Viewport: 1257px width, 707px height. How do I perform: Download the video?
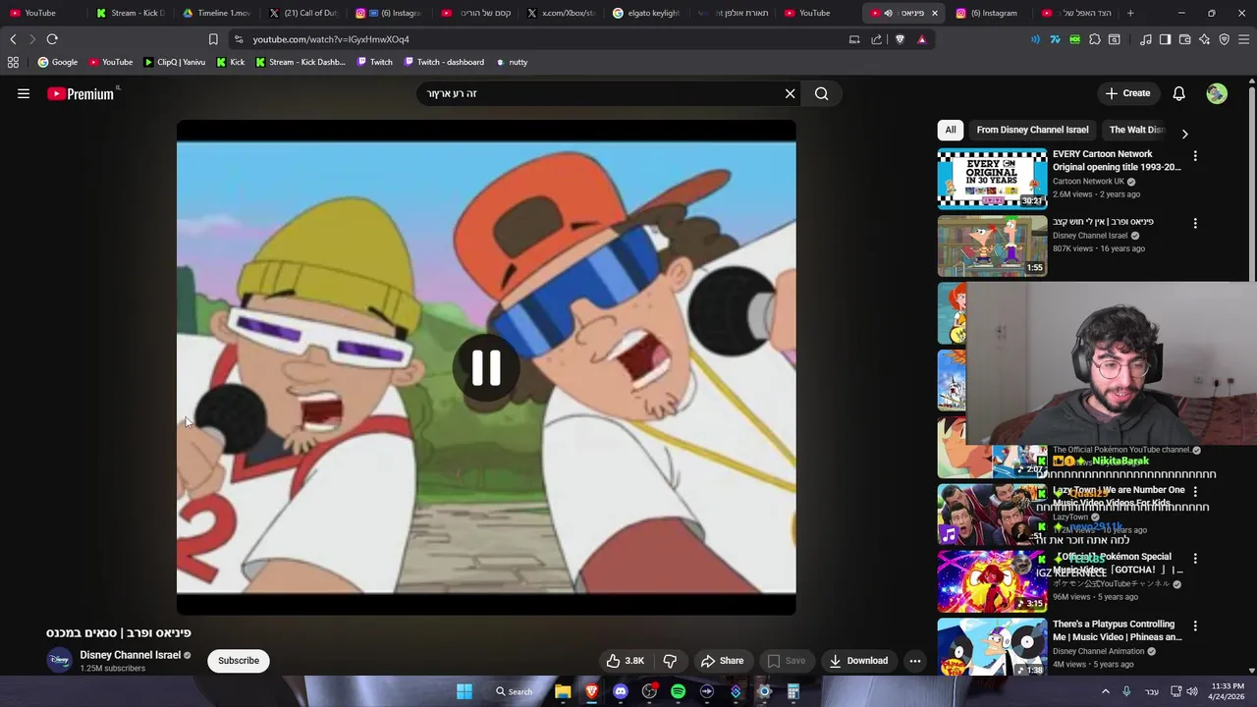pyautogui.click(x=858, y=661)
